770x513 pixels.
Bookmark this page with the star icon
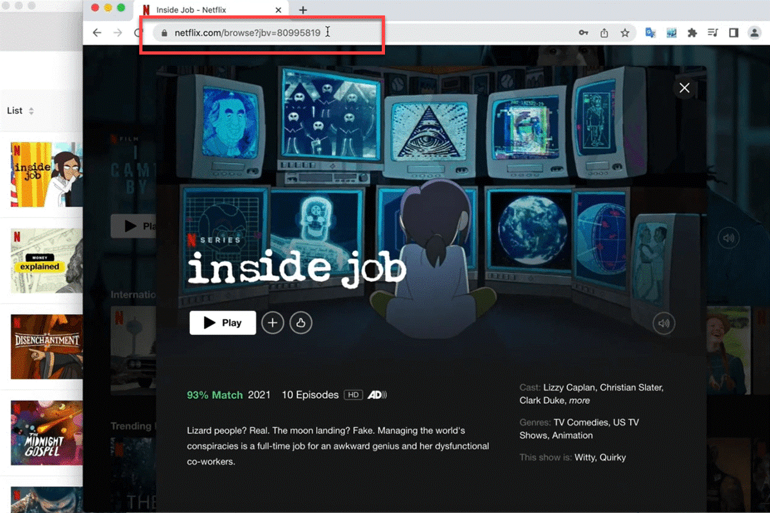point(624,33)
